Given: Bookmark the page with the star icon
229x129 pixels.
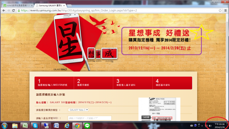Looking at the screenshot, I should [x=220, y=10].
